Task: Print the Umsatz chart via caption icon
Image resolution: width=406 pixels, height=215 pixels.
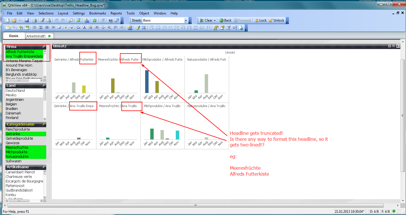Action: [389, 46]
